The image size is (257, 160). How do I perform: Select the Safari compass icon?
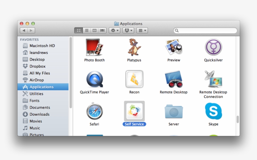(x=95, y=111)
